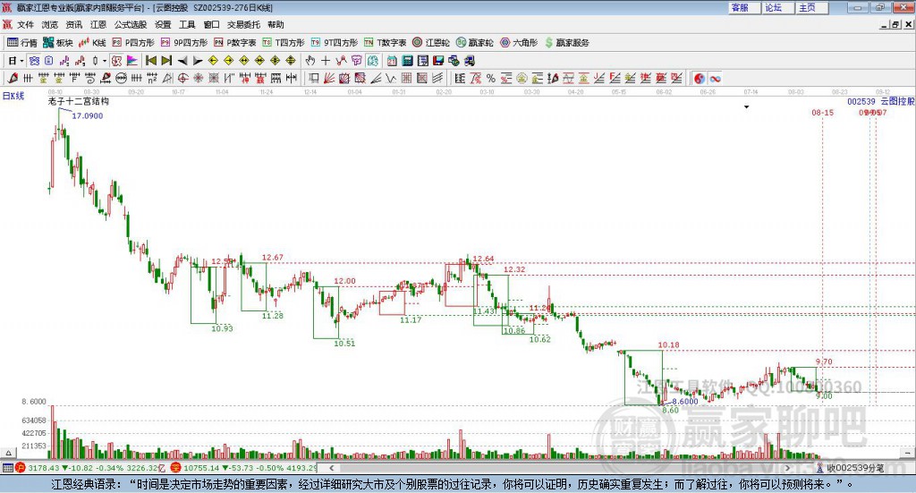Screen dimensions: 916x493
Task: Open the 文件 menu
Action: click(x=26, y=24)
